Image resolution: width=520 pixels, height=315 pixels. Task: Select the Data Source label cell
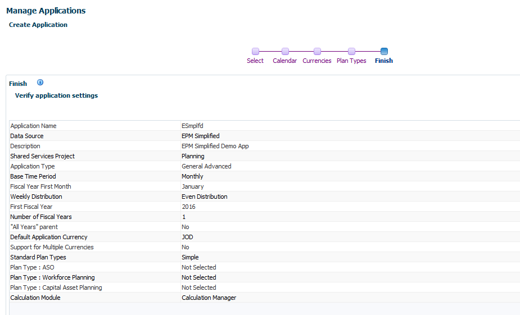(27, 136)
